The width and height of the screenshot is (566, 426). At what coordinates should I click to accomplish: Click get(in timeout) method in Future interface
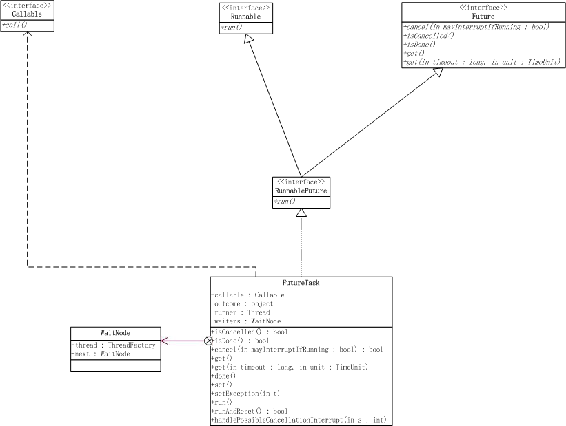[x=482, y=62]
